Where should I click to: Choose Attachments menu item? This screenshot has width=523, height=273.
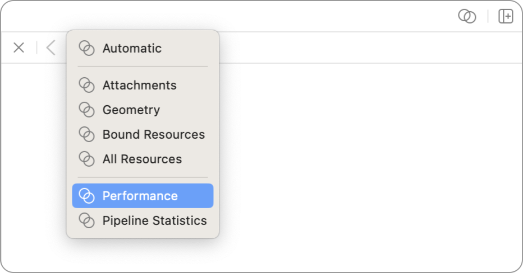pos(139,86)
